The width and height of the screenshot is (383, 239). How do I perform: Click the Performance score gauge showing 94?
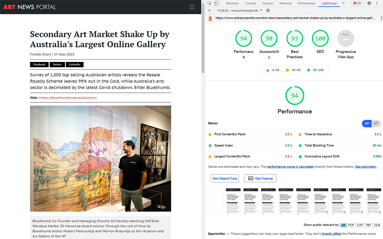point(244,39)
